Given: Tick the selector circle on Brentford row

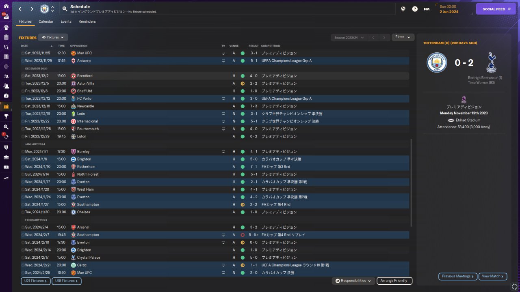Looking at the screenshot, I should (x=23, y=76).
